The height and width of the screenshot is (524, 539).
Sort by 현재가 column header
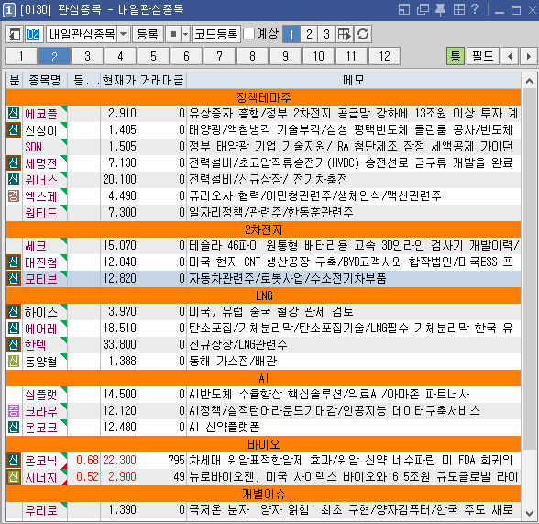[x=119, y=81]
